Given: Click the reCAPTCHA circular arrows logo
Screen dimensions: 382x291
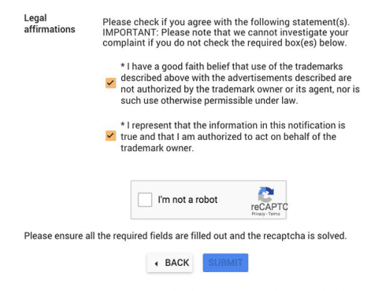Looking at the screenshot, I should pos(266,194).
